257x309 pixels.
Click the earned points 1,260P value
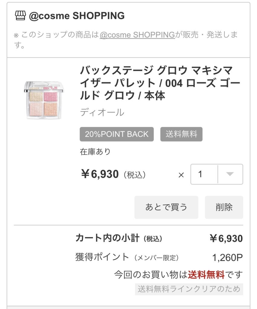[x=227, y=257]
